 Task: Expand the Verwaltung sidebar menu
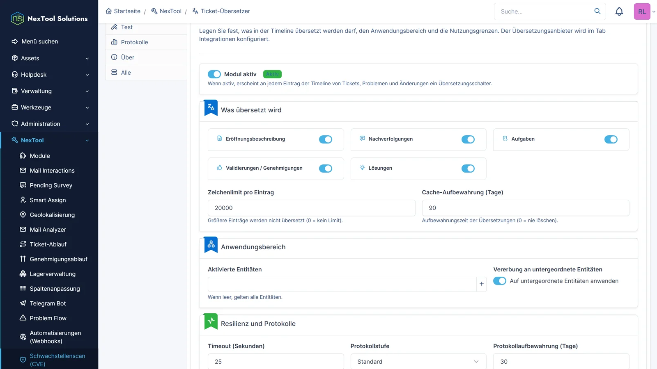point(50,91)
